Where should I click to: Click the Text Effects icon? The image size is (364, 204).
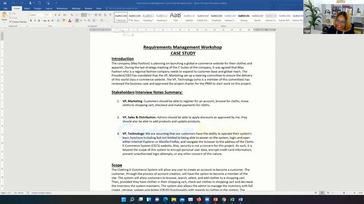coord(58,20)
